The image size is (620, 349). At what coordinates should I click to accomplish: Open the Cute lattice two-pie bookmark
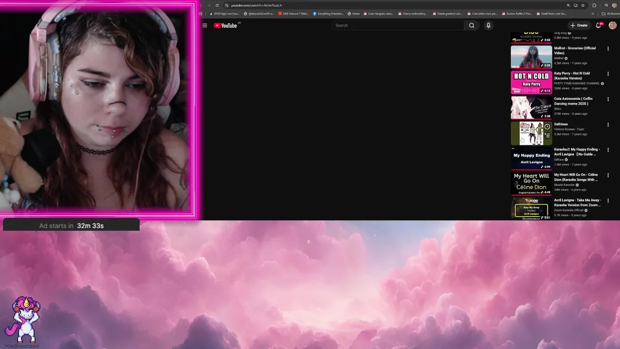482,14
